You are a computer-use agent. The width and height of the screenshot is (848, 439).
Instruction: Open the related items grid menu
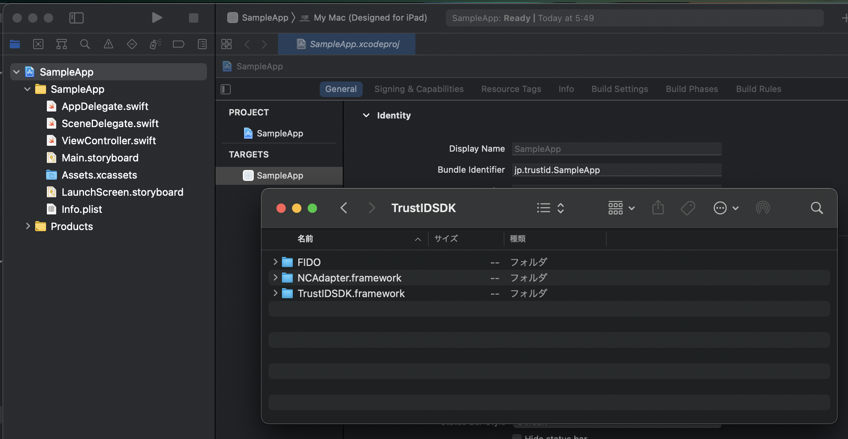(226, 44)
